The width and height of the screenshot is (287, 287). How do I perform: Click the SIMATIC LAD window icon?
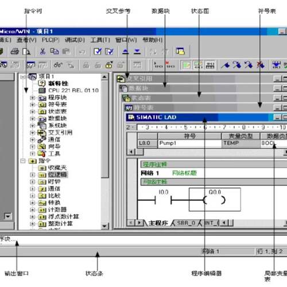point(131,117)
